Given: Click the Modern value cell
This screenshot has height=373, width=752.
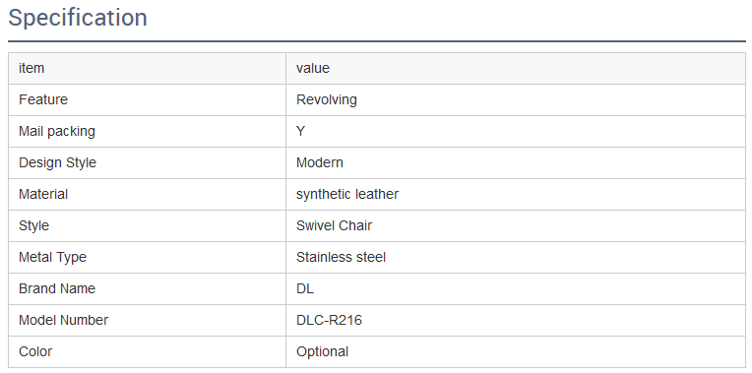Looking at the screenshot, I should (x=516, y=163).
